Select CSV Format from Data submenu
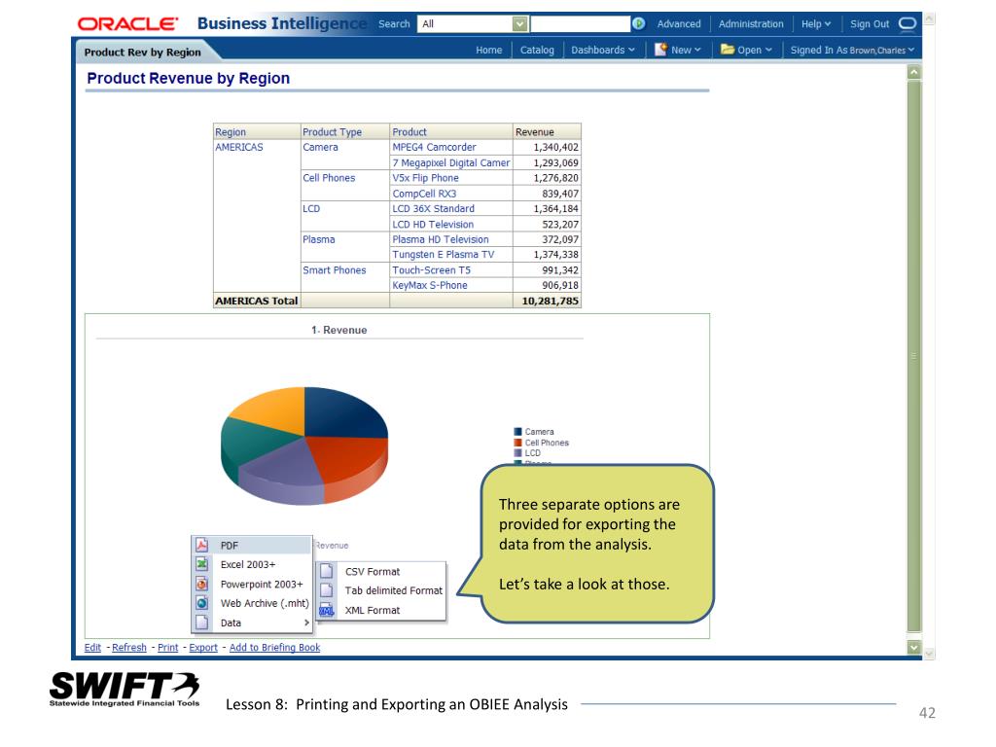Viewport: 996px width, 747px height. click(381, 571)
